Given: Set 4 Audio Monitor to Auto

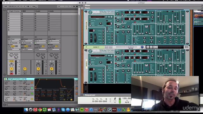Looking at the screenshot, I should point(53,46).
